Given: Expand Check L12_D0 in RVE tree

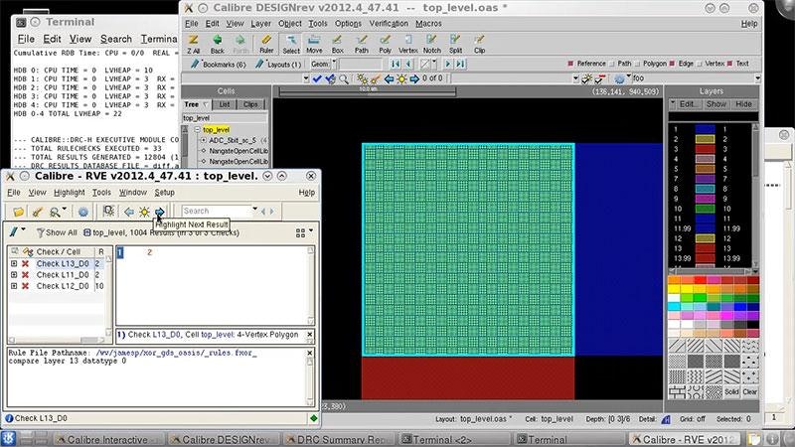Looking at the screenshot, I should (x=14, y=286).
